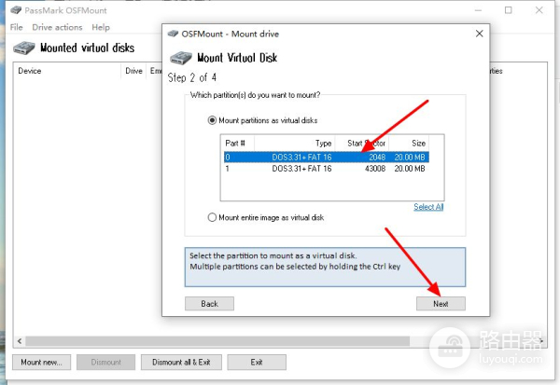Click the Next button in Mount drive dialog

441,304
